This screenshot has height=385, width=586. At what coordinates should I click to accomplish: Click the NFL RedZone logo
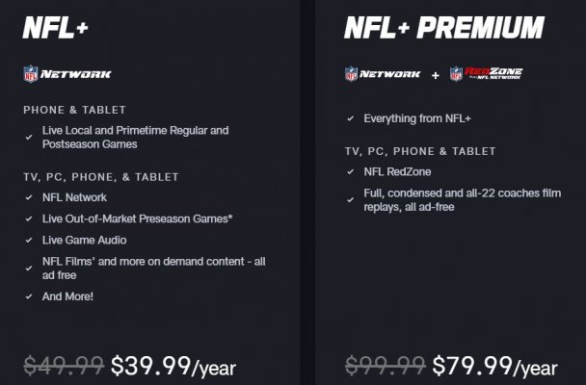[486, 73]
